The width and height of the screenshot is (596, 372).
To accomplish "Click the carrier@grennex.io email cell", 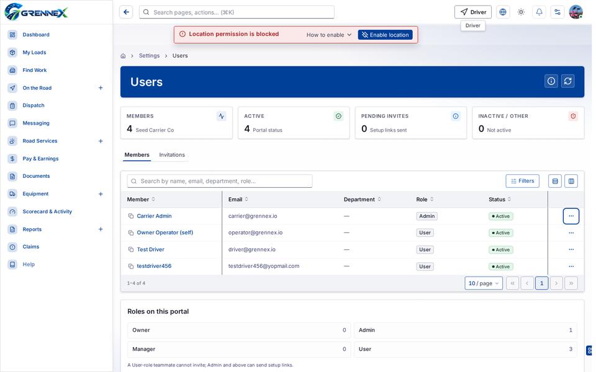I will pyautogui.click(x=253, y=216).
